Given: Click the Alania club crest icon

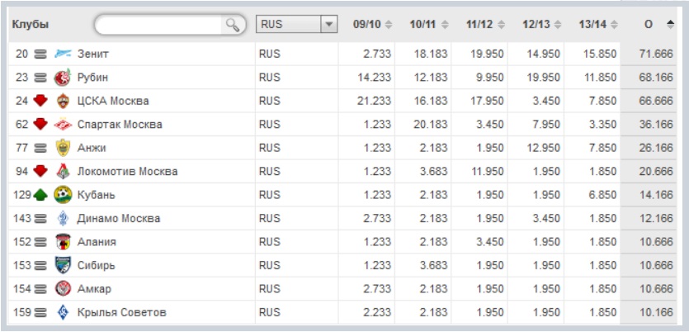Looking at the screenshot, I should tap(63, 242).
